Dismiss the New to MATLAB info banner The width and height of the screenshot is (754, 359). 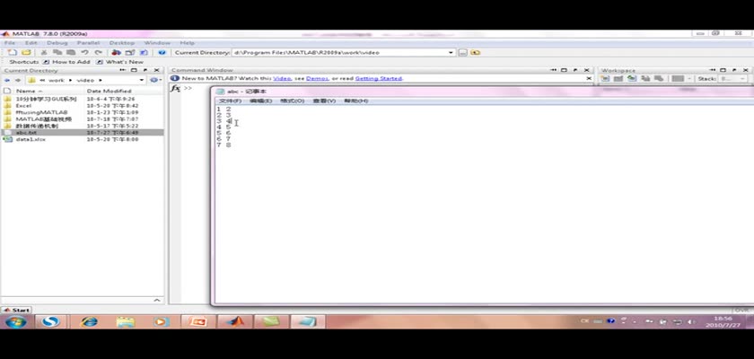click(589, 78)
